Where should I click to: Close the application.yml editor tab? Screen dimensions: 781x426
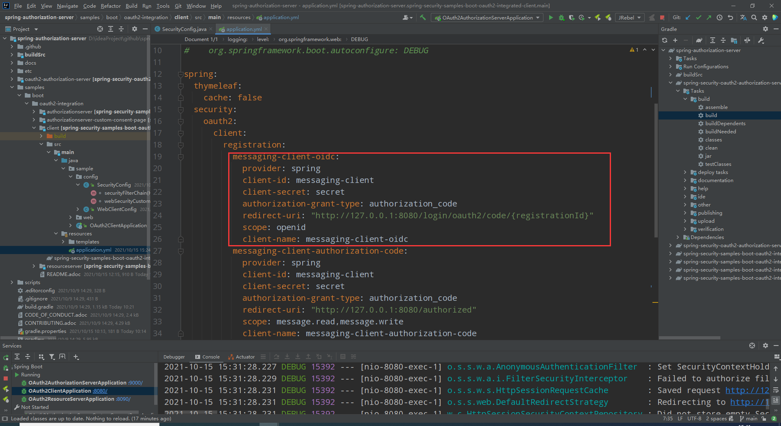(266, 29)
